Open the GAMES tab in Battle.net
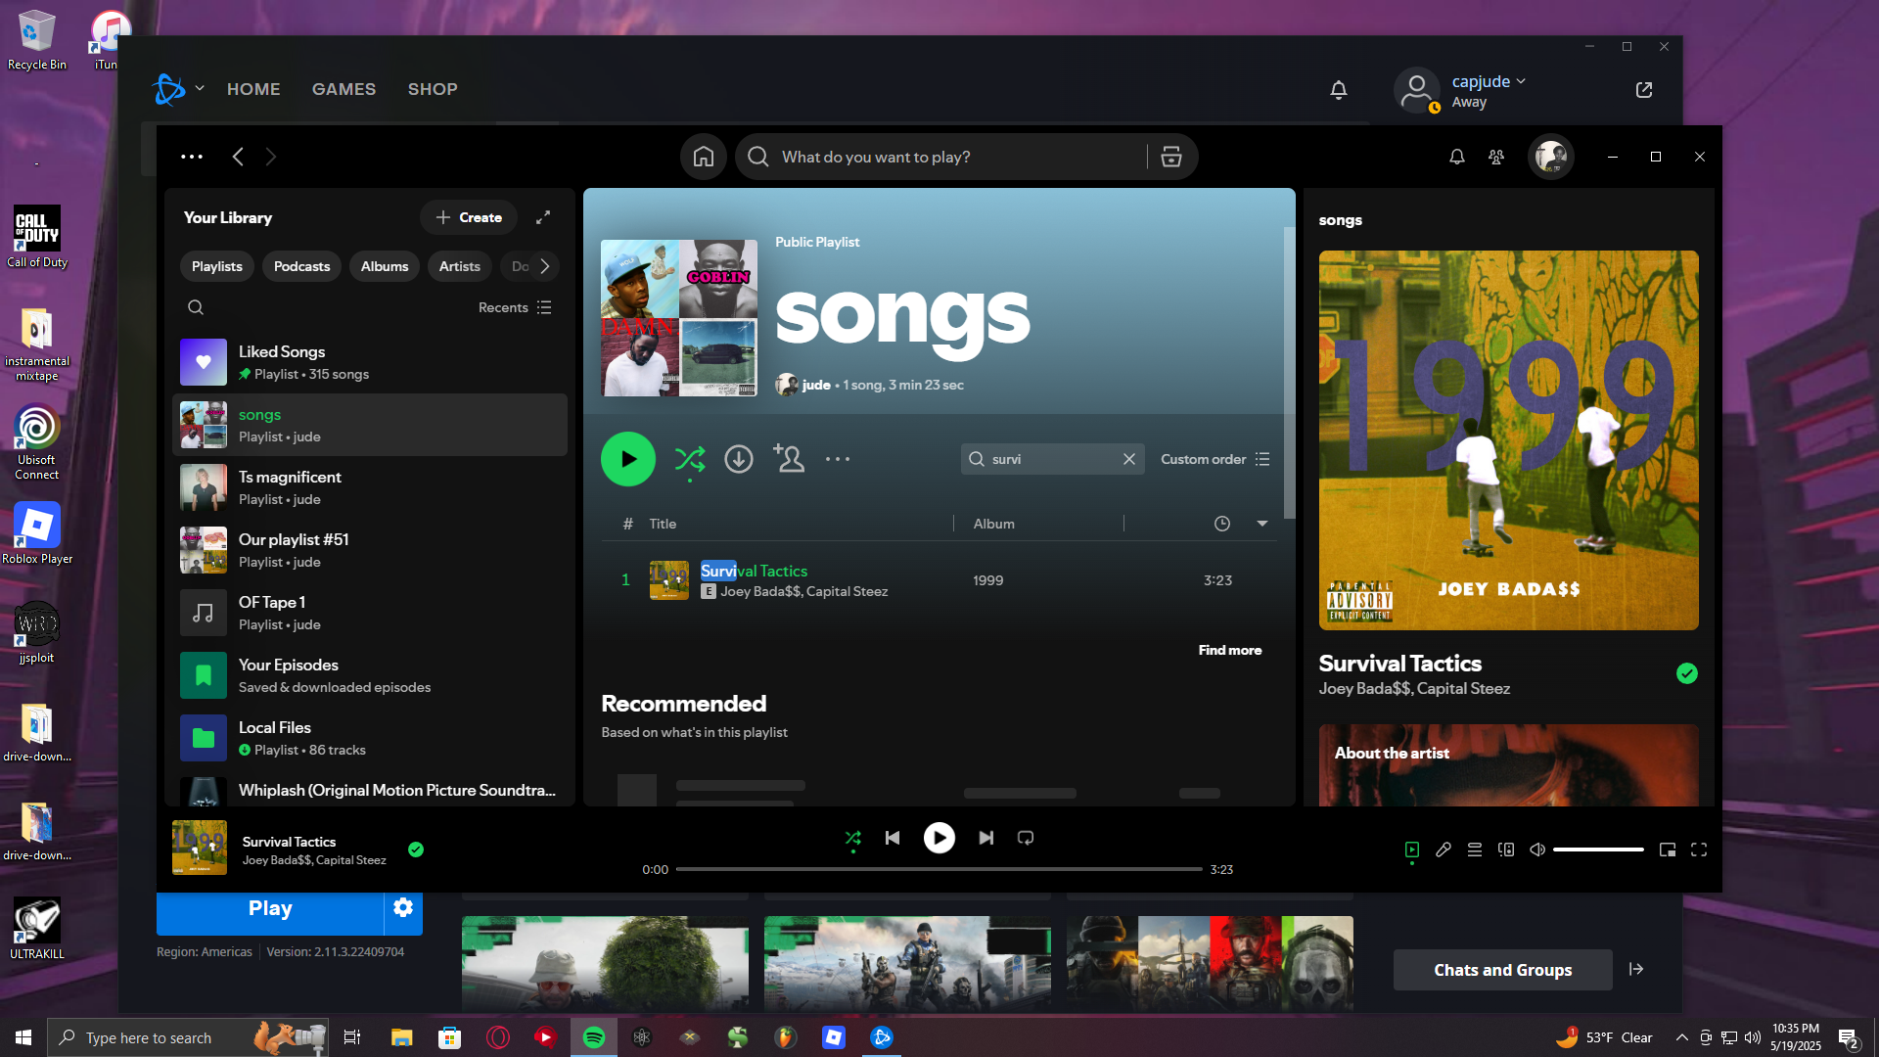 (344, 89)
